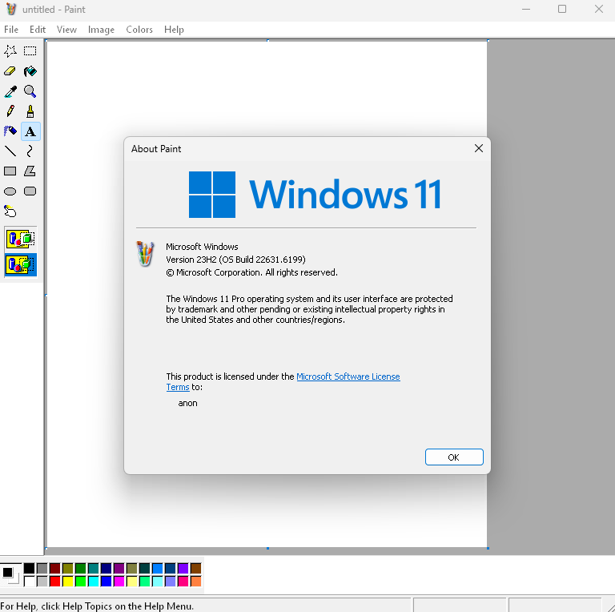
Task: Open the Colors menu
Action: click(139, 30)
